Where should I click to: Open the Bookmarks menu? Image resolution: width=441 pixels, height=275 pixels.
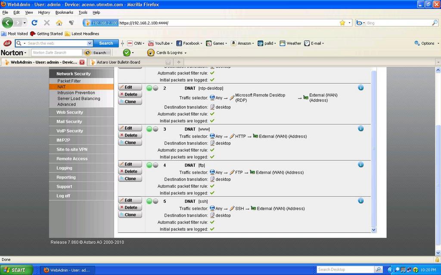tap(64, 12)
